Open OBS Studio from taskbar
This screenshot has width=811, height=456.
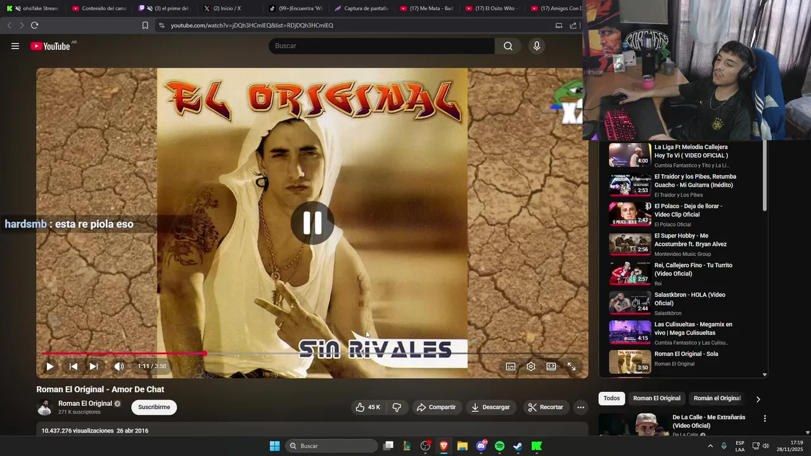[x=425, y=446]
